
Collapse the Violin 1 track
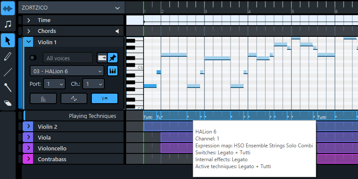tap(29, 42)
